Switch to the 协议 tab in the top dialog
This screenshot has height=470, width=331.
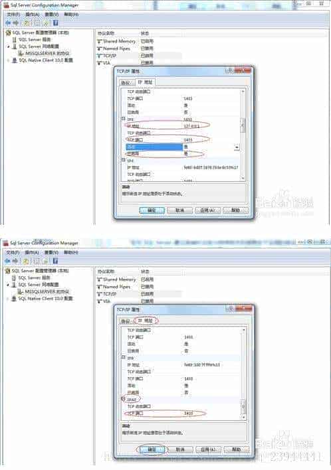(126, 82)
